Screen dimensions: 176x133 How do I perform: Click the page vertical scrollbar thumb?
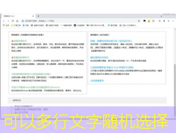[x=175, y=90]
